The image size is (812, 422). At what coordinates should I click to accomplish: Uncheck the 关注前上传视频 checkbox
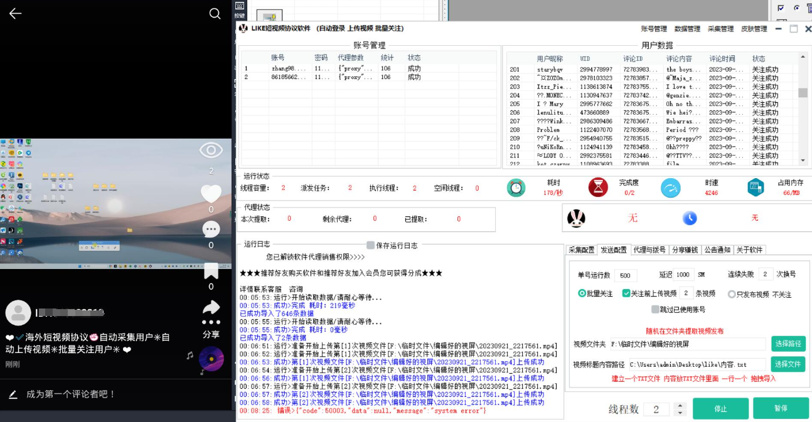click(626, 293)
